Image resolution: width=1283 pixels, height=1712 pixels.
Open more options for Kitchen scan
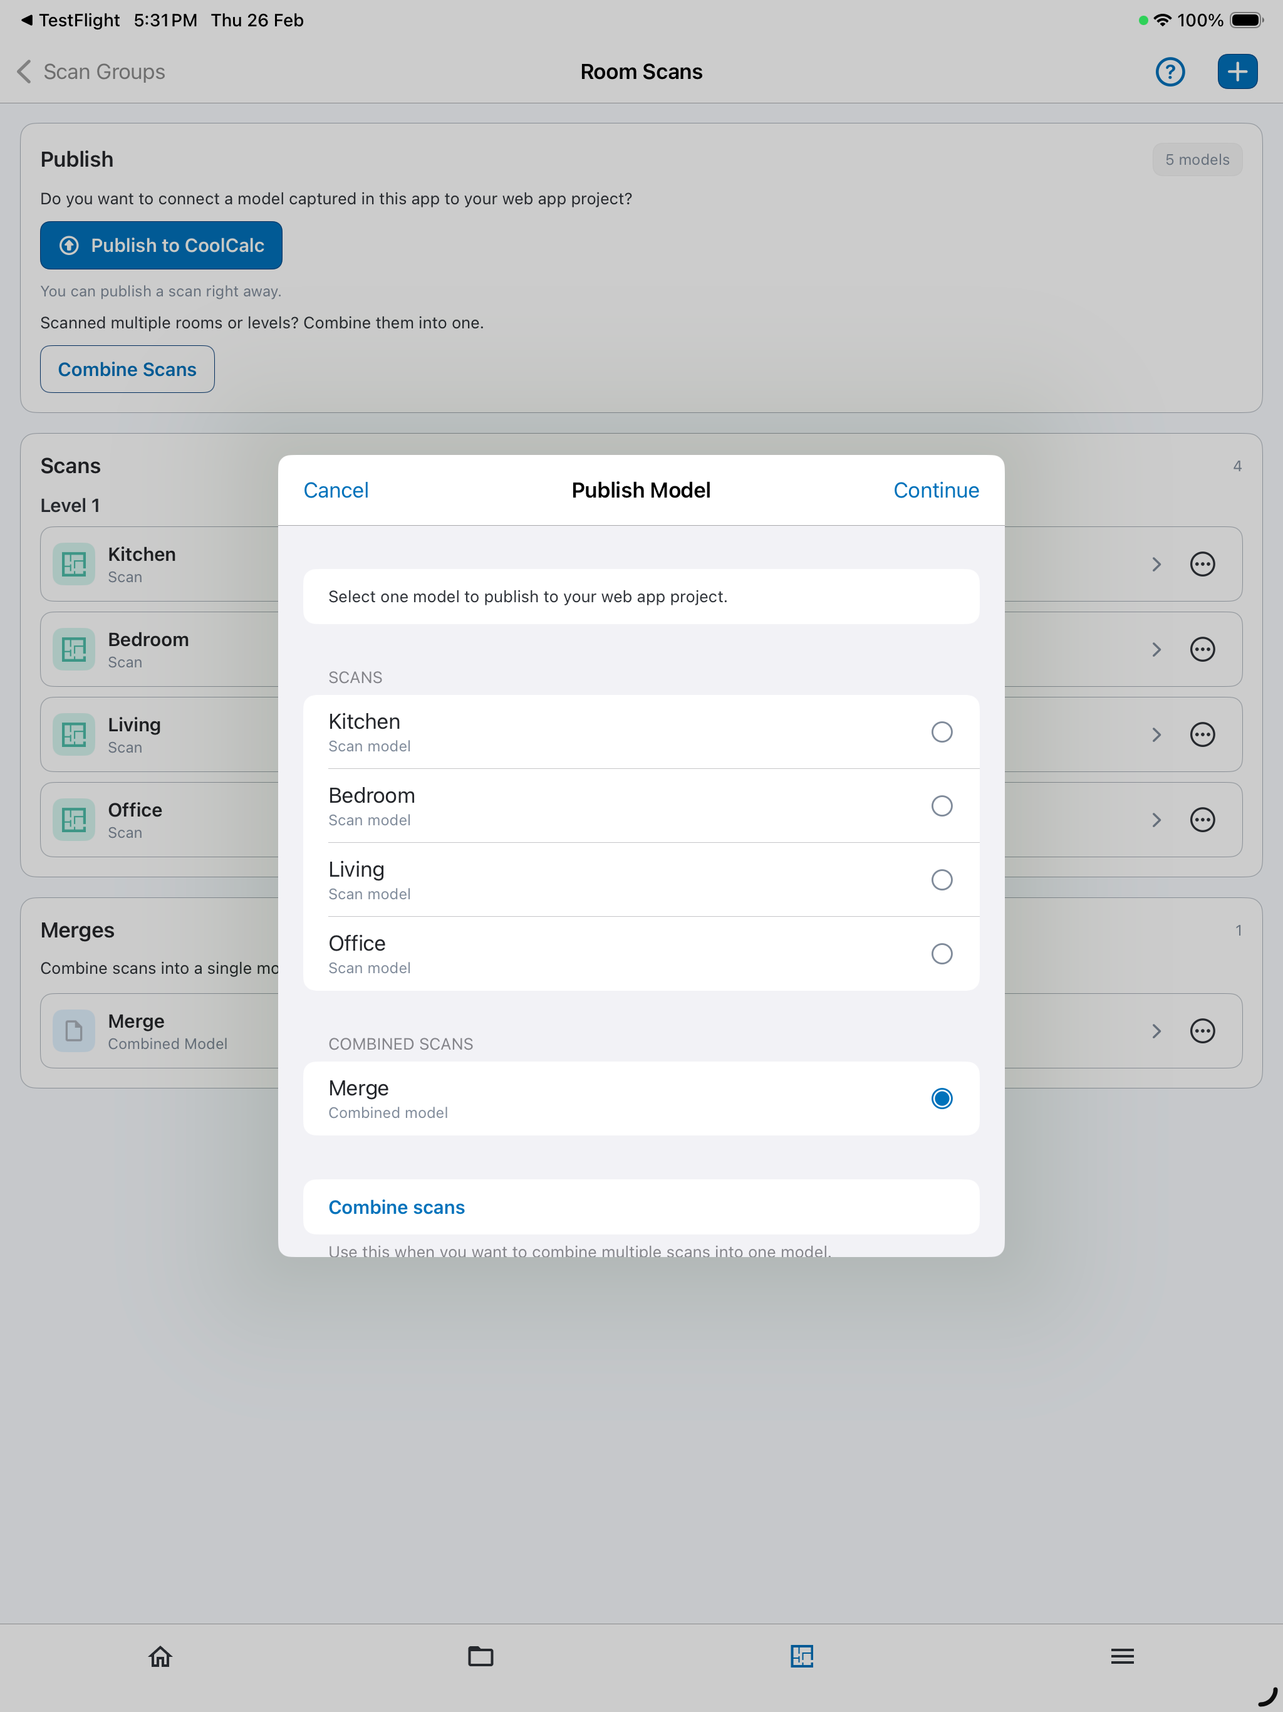pyautogui.click(x=1203, y=564)
